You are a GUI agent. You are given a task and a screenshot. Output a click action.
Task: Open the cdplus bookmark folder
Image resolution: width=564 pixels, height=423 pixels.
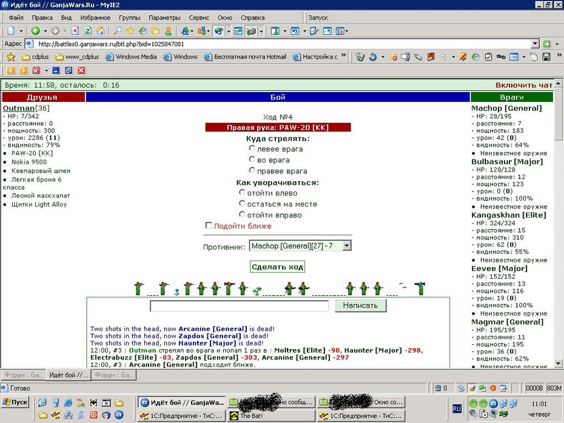click(35, 57)
